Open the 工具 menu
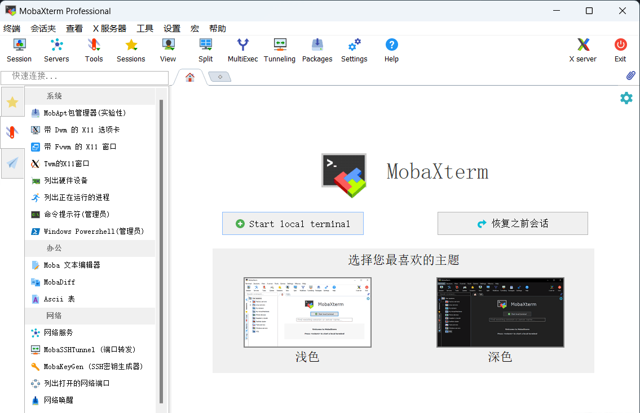Screen dimensions: 640x413 (x=145, y=29)
